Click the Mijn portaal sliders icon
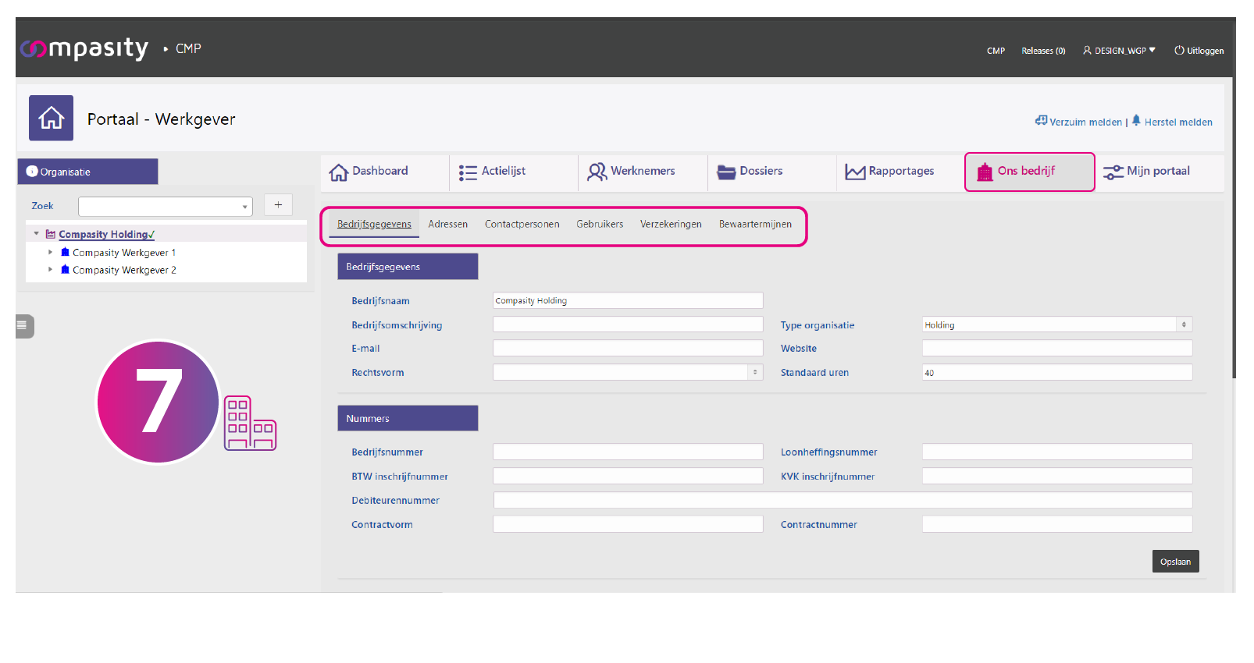The height and width of the screenshot is (663, 1254). coord(1113,172)
